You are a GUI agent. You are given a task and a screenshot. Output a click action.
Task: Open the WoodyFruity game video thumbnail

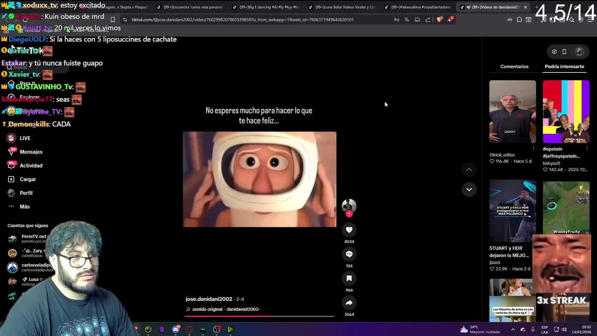pyautogui.click(x=566, y=208)
